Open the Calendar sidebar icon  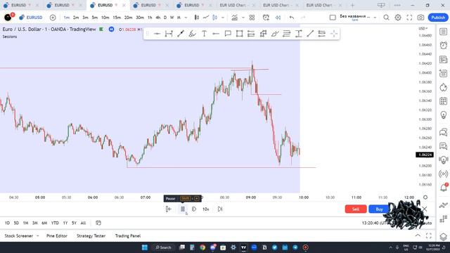[443, 101]
